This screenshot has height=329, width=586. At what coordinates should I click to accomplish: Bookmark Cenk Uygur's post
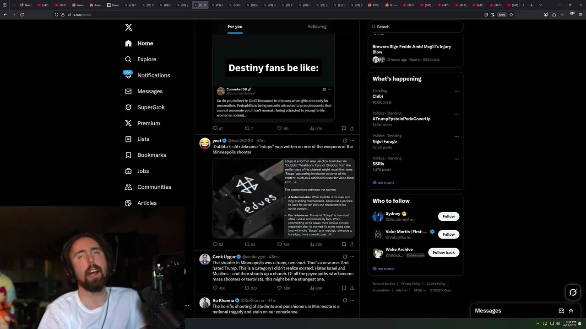point(344,288)
